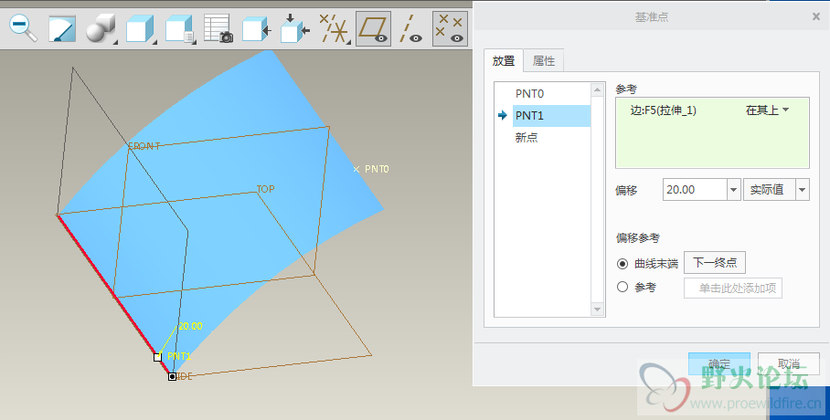Click the point list scroll down arrow
The width and height of the screenshot is (830, 420).
coord(597,310)
